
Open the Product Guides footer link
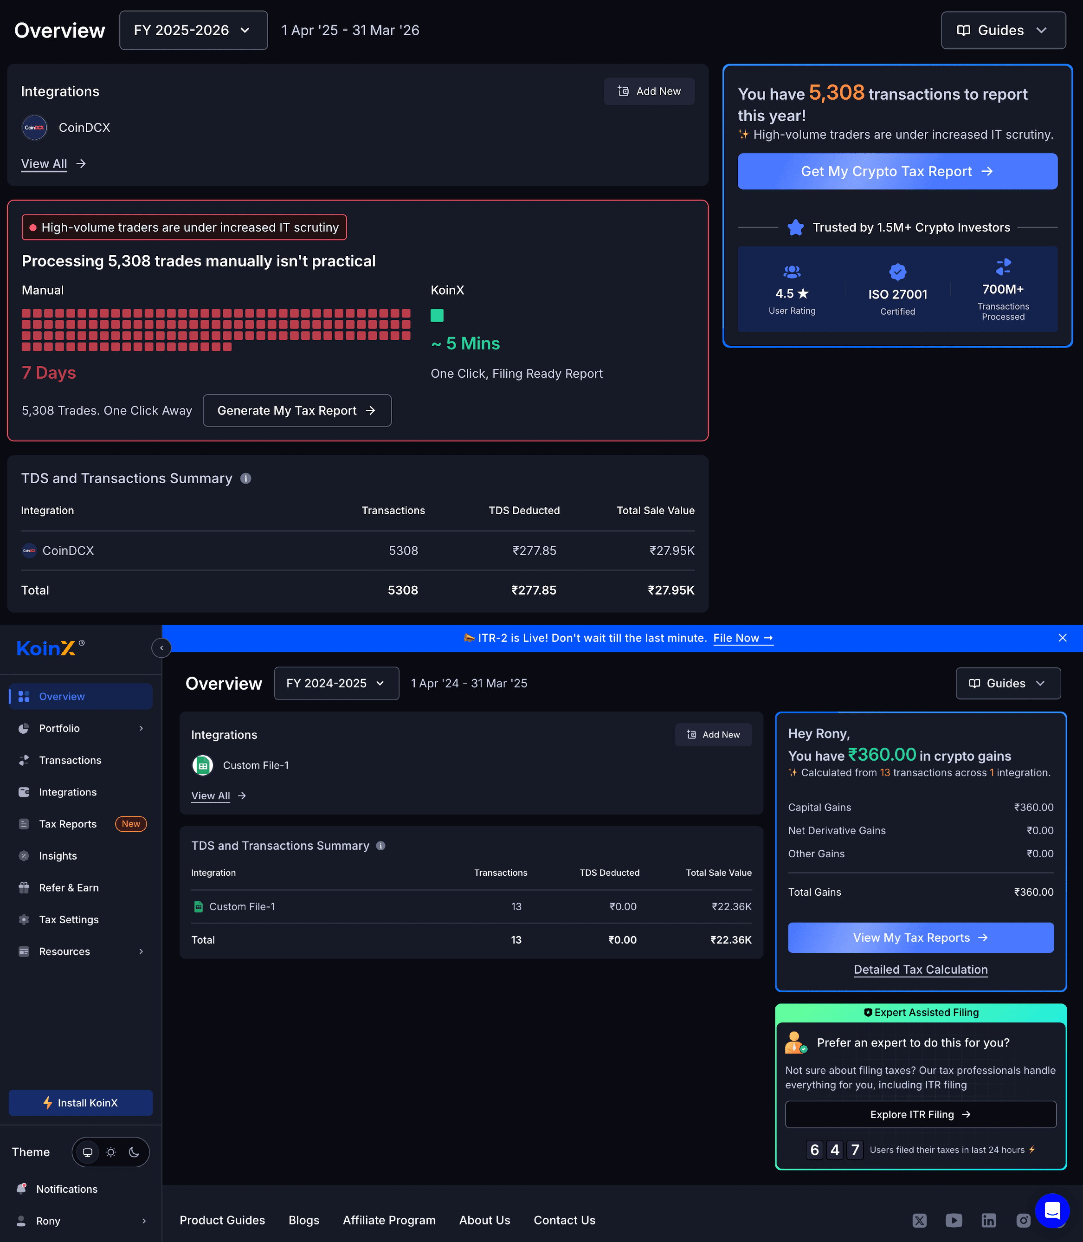[222, 1220]
